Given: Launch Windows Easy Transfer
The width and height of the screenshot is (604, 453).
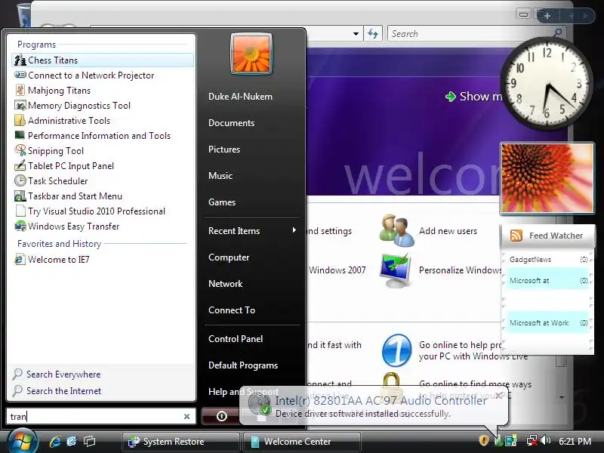Looking at the screenshot, I should point(103,226).
